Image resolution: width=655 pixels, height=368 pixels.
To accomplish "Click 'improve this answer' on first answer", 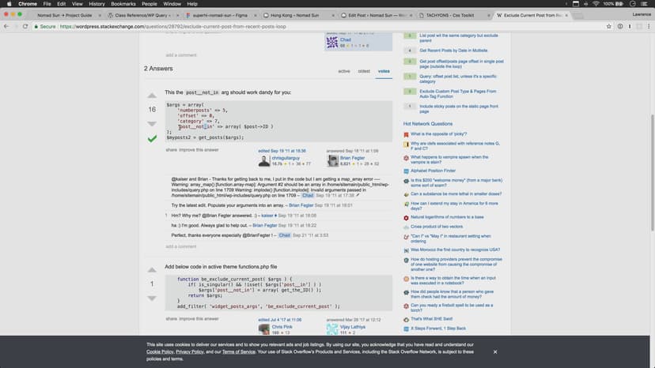I will pyautogui.click(x=198, y=149).
